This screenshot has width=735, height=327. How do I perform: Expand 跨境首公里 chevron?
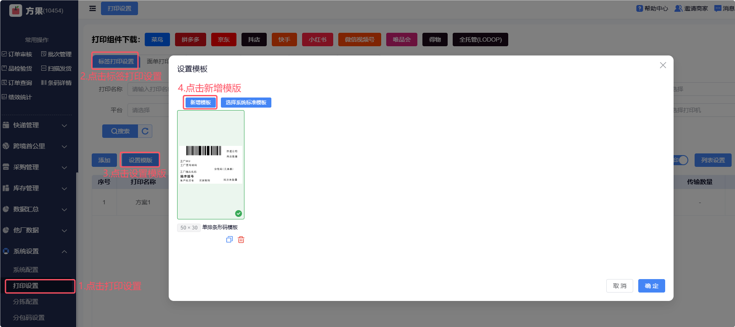pos(64,146)
